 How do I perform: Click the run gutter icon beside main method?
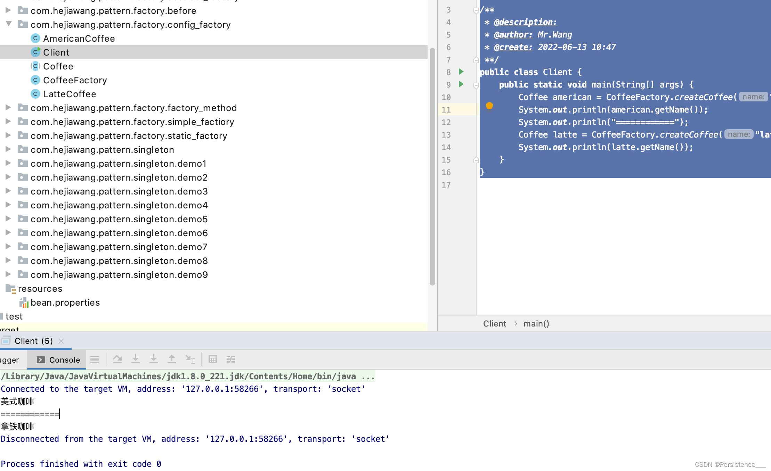[x=461, y=84]
